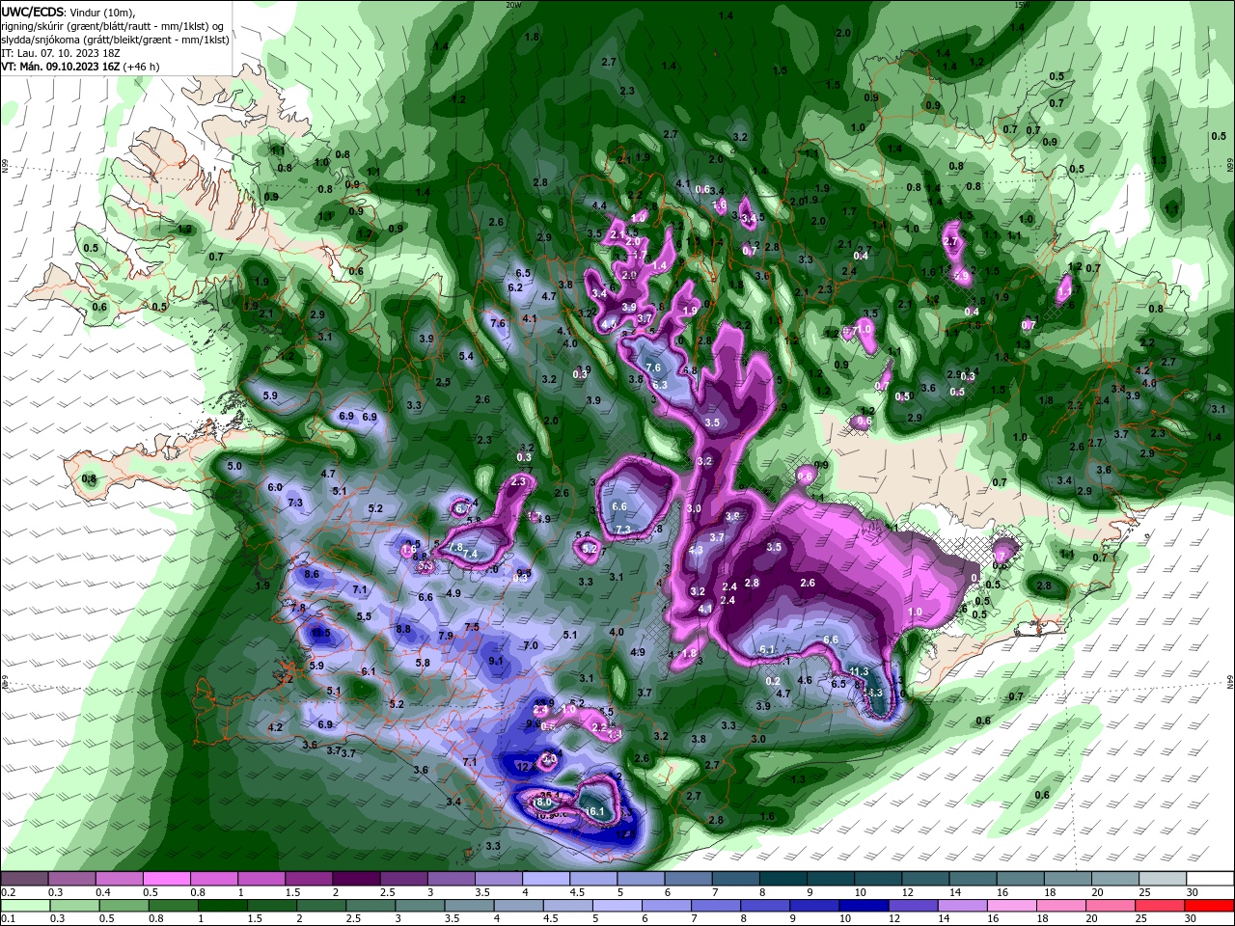Click the 6.2 precipitation value on the map
This screenshot has height=926, width=1235.
(x=515, y=287)
